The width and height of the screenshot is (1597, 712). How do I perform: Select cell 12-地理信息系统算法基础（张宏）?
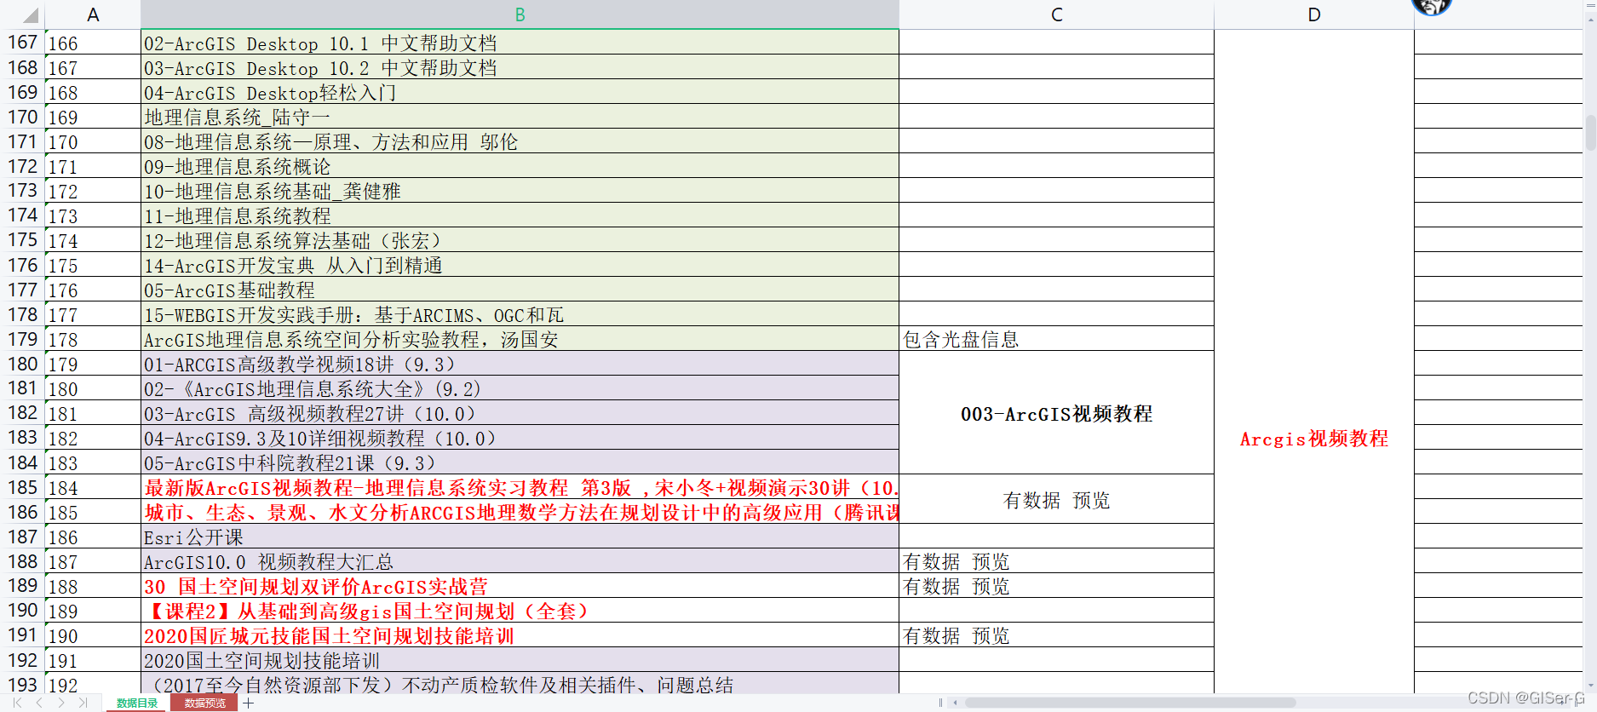[520, 240]
